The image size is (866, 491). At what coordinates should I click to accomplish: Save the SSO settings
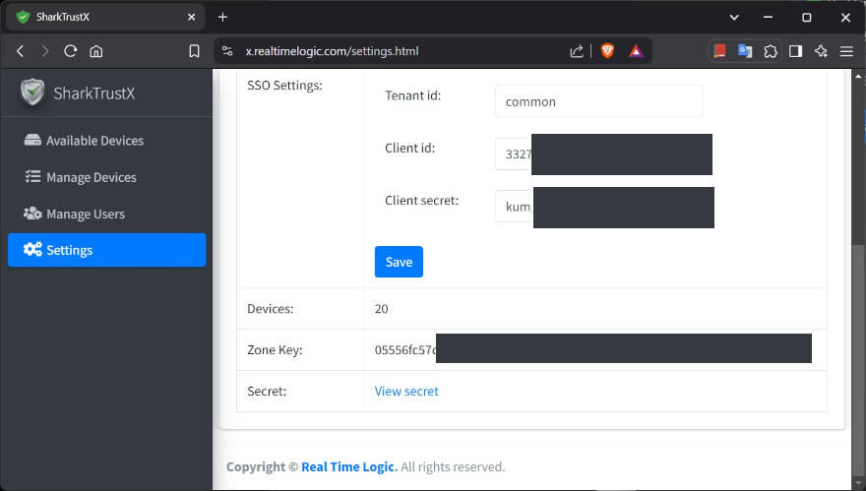click(x=399, y=262)
